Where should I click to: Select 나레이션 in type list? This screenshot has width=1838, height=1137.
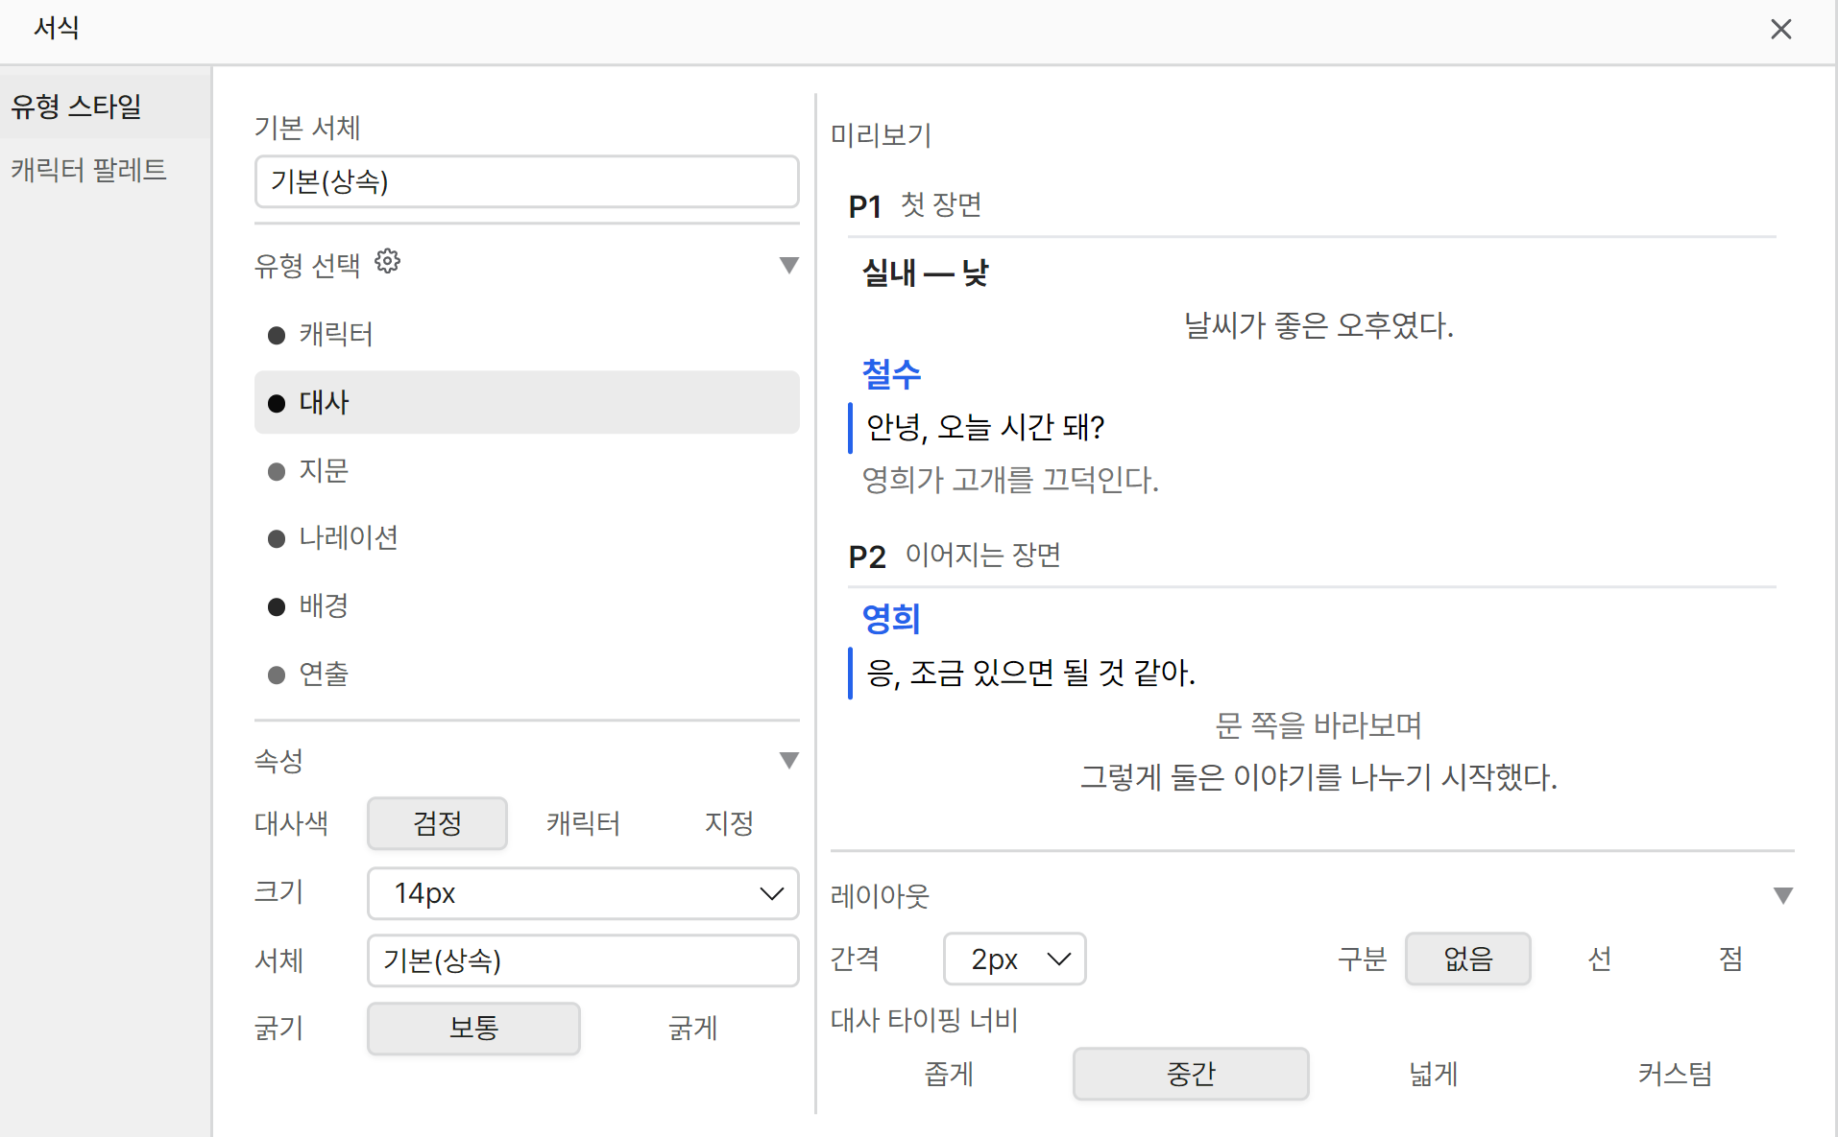[x=526, y=537]
